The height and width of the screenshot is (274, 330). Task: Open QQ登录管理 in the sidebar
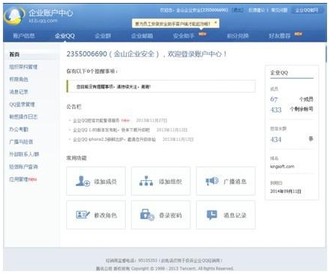coord(22,104)
